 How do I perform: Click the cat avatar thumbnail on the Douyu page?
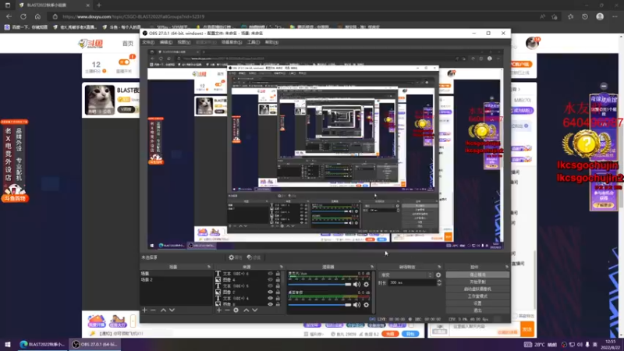pos(100,100)
